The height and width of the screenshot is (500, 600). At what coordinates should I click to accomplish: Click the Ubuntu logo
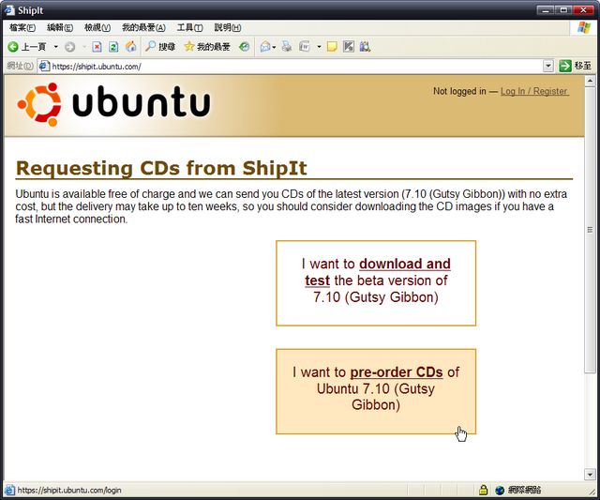(x=113, y=104)
